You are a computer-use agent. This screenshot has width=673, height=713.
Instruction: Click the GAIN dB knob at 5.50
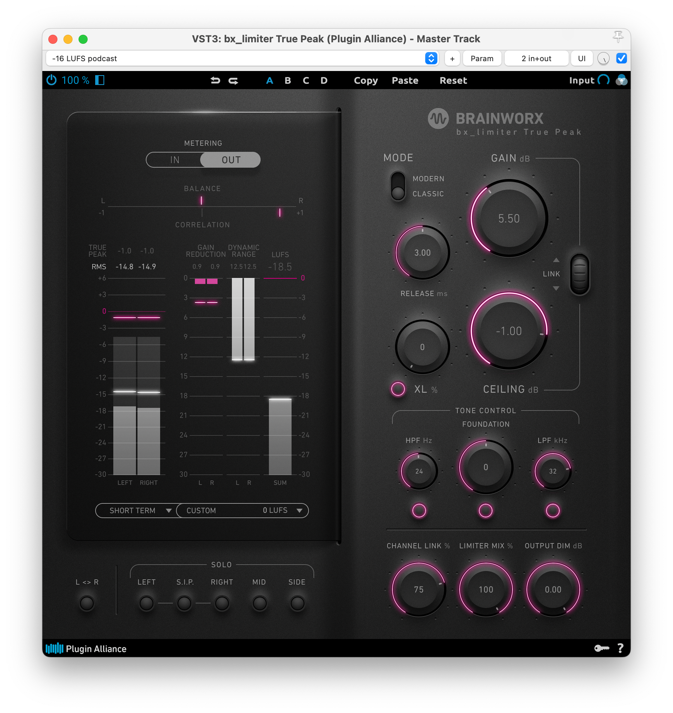pyautogui.click(x=509, y=218)
